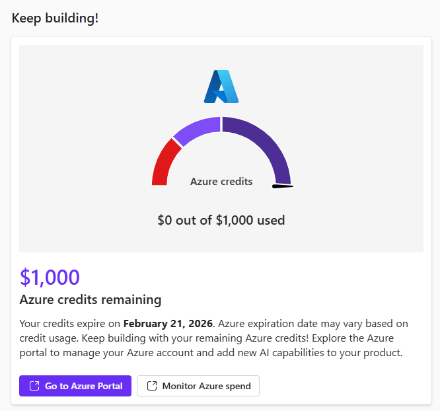
Task: Click the Azure logo icon
Action: [221, 87]
